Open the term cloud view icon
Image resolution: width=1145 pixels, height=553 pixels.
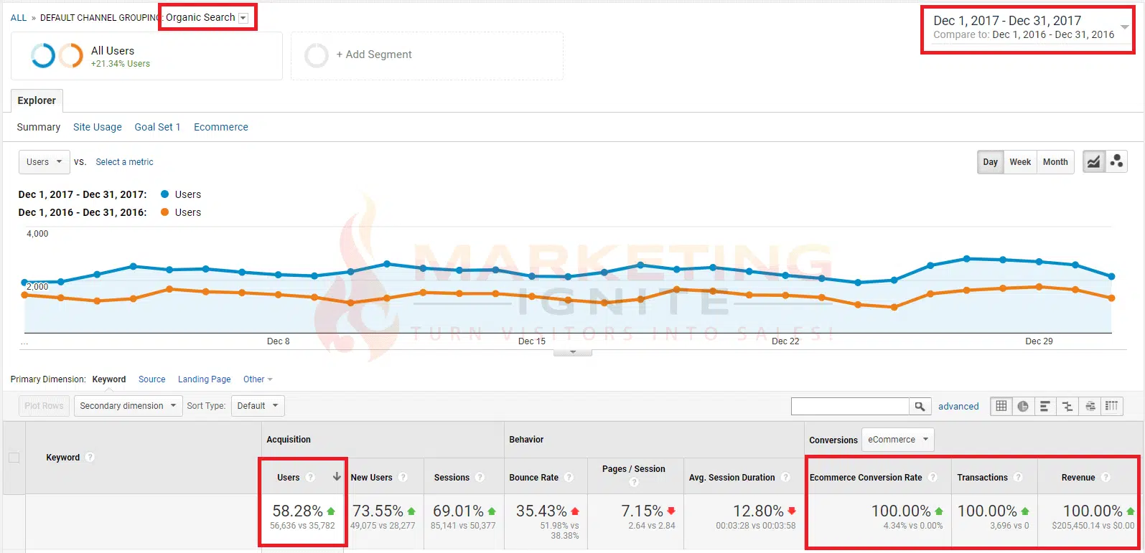1090,406
